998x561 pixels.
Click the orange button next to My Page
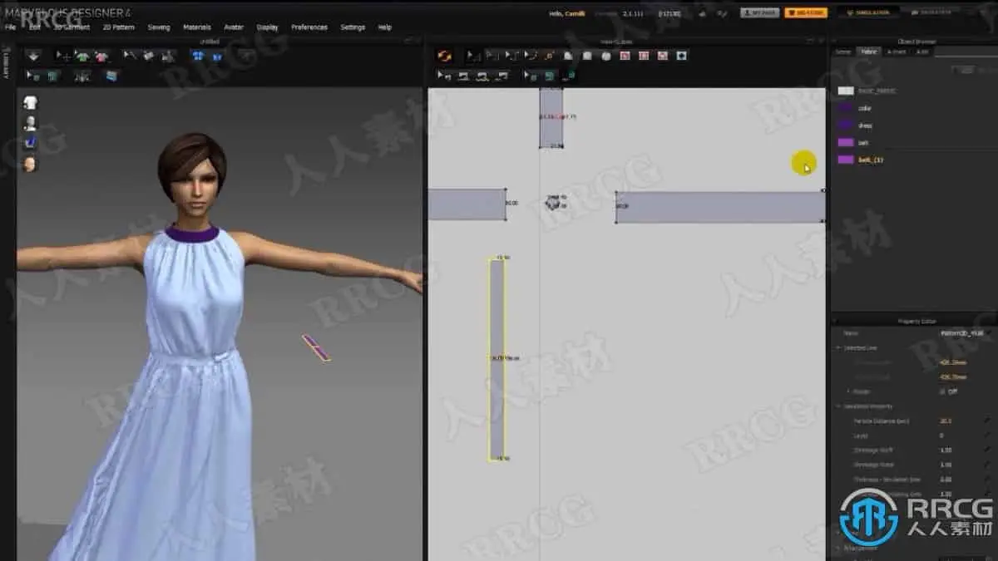point(804,12)
